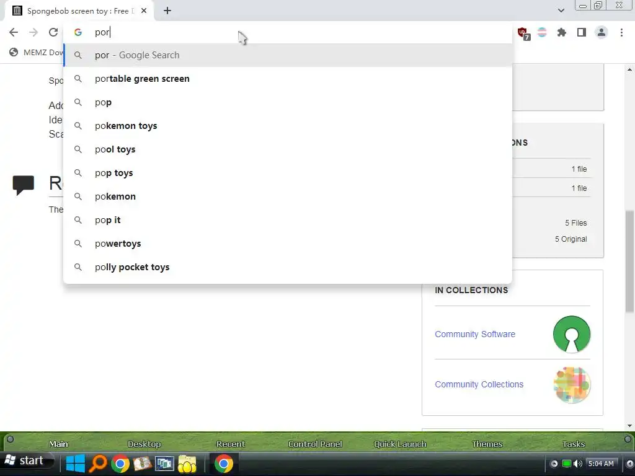Click the 5:04 AM clock

601,464
